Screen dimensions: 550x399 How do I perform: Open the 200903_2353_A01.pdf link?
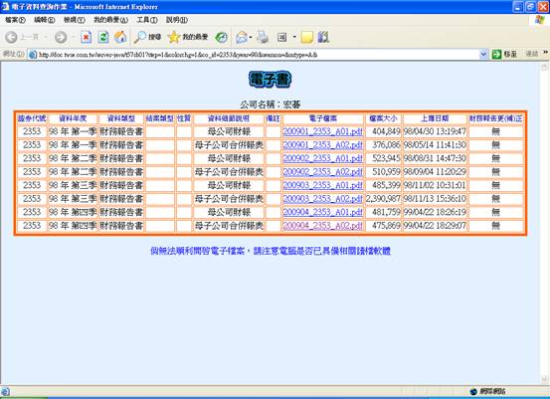coord(322,185)
